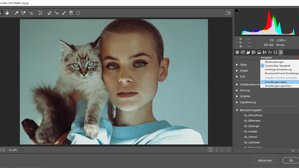The width and height of the screenshot is (299, 168).
Task: Select the Hand tool
Action: [7, 13]
